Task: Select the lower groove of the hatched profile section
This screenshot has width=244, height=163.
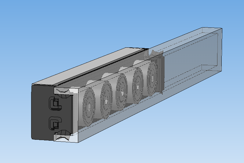Action: [x=63, y=138]
